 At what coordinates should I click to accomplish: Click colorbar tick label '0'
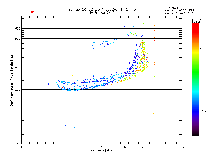(201, 80)
